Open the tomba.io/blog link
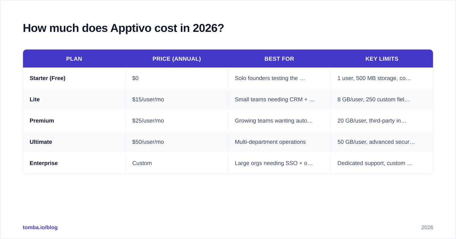This screenshot has width=456, height=239. tap(40, 227)
